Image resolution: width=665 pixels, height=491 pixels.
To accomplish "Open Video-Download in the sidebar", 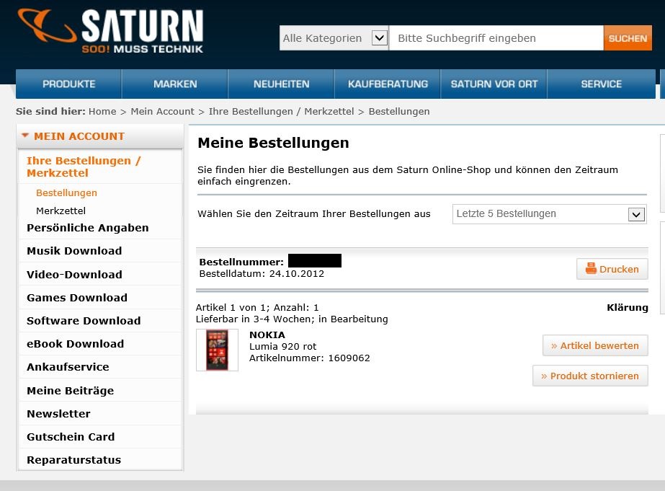I will click(74, 275).
